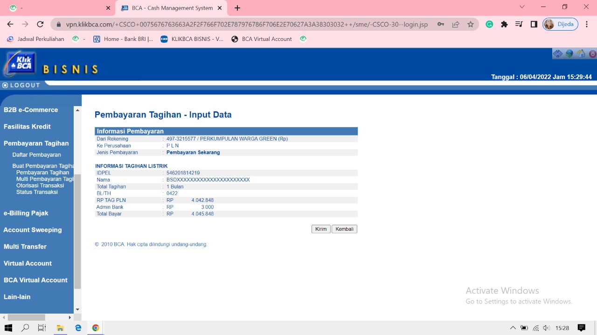Screen dimensions: 597x335
Task: Expand the e-Billing Pajak section
Action: click(x=26, y=213)
